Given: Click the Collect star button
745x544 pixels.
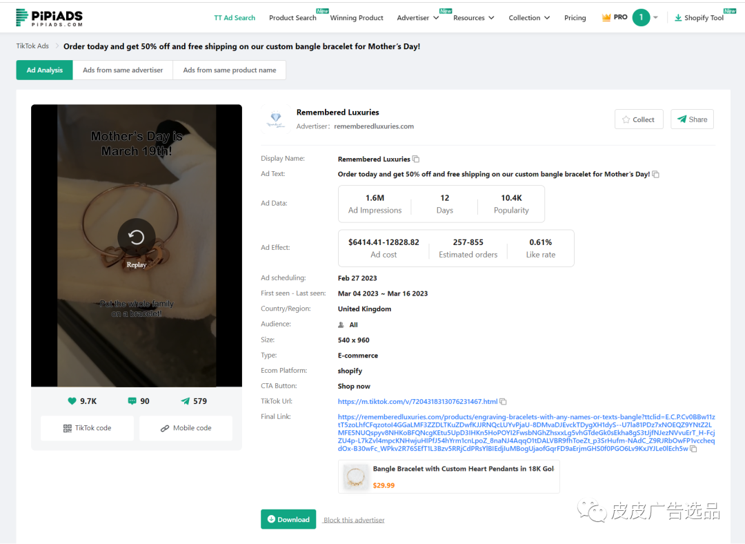Looking at the screenshot, I should [x=639, y=119].
